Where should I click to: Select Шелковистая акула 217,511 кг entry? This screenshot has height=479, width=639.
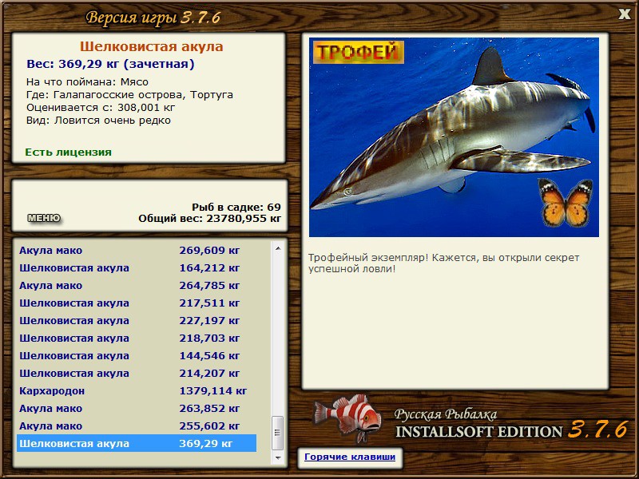(x=137, y=303)
